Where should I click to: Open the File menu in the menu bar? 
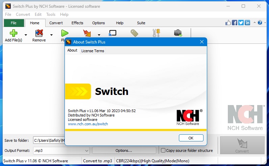pyautogui.click(x=8, y=14)
